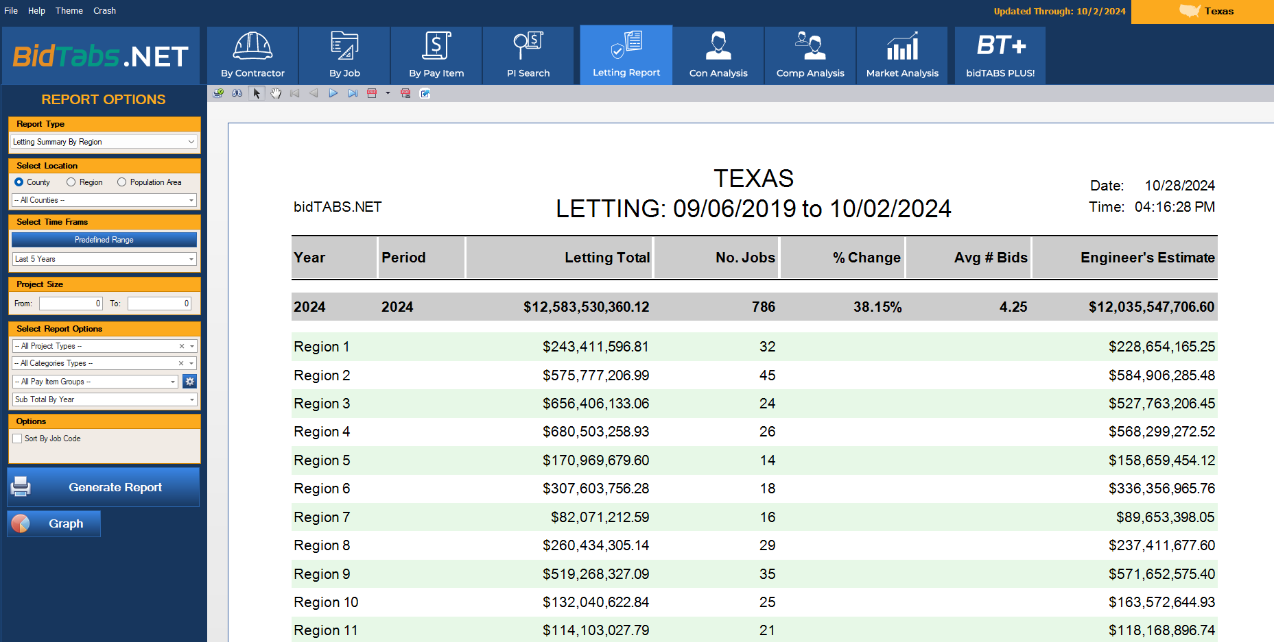Click the email PDF icon
The image size is (1274, 642).
click(x=405, y=93)
